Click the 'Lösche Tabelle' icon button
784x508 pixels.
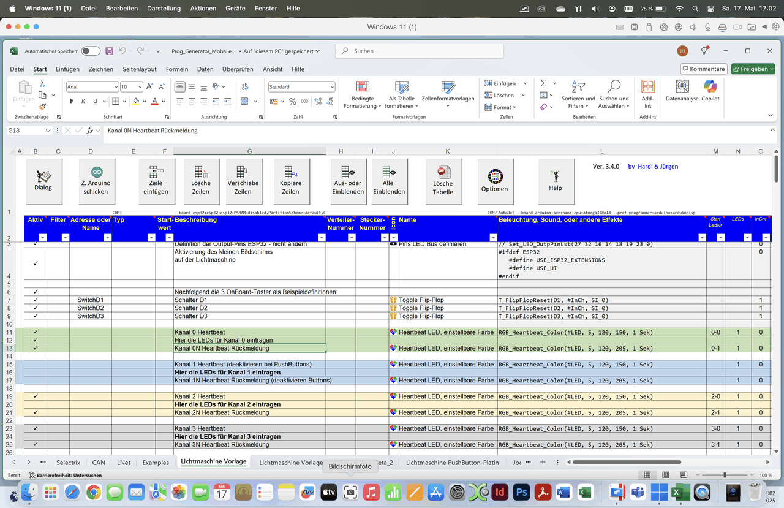[x=443, y=181]
